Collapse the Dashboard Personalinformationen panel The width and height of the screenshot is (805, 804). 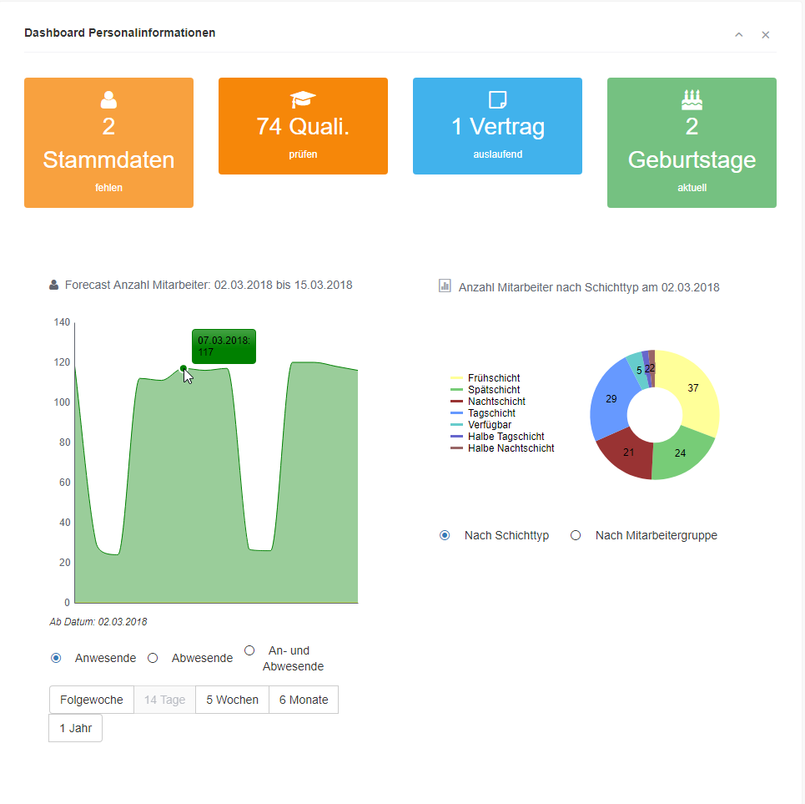(739, 34)
